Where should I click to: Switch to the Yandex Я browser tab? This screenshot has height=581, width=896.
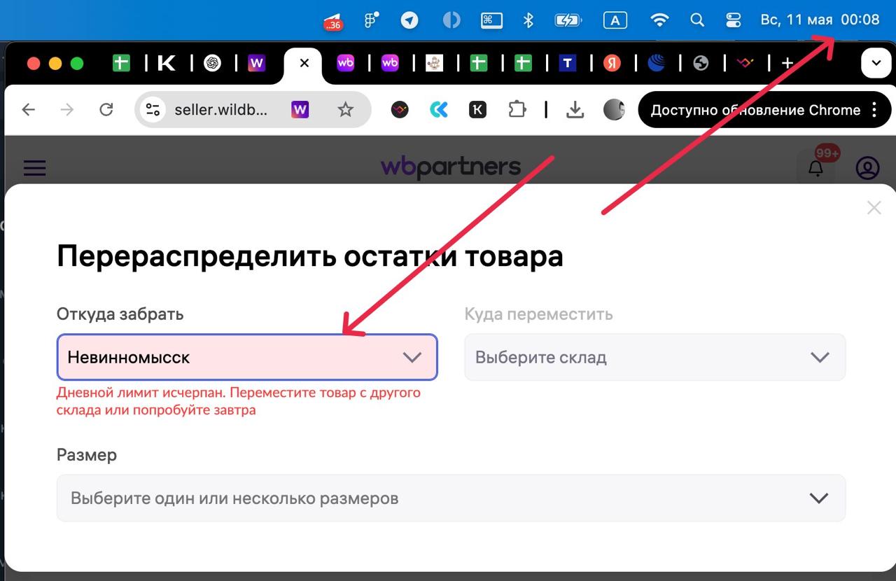pos(612,64)
